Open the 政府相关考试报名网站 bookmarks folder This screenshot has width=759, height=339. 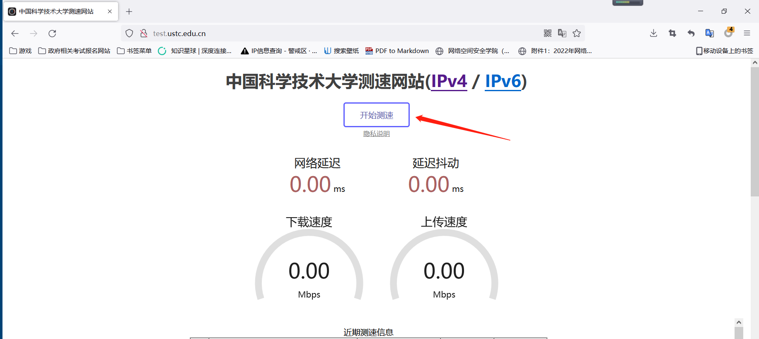point(74,51)
